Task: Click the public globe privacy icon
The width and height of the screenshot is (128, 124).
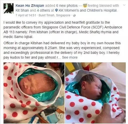Action: tap(74, 15)
